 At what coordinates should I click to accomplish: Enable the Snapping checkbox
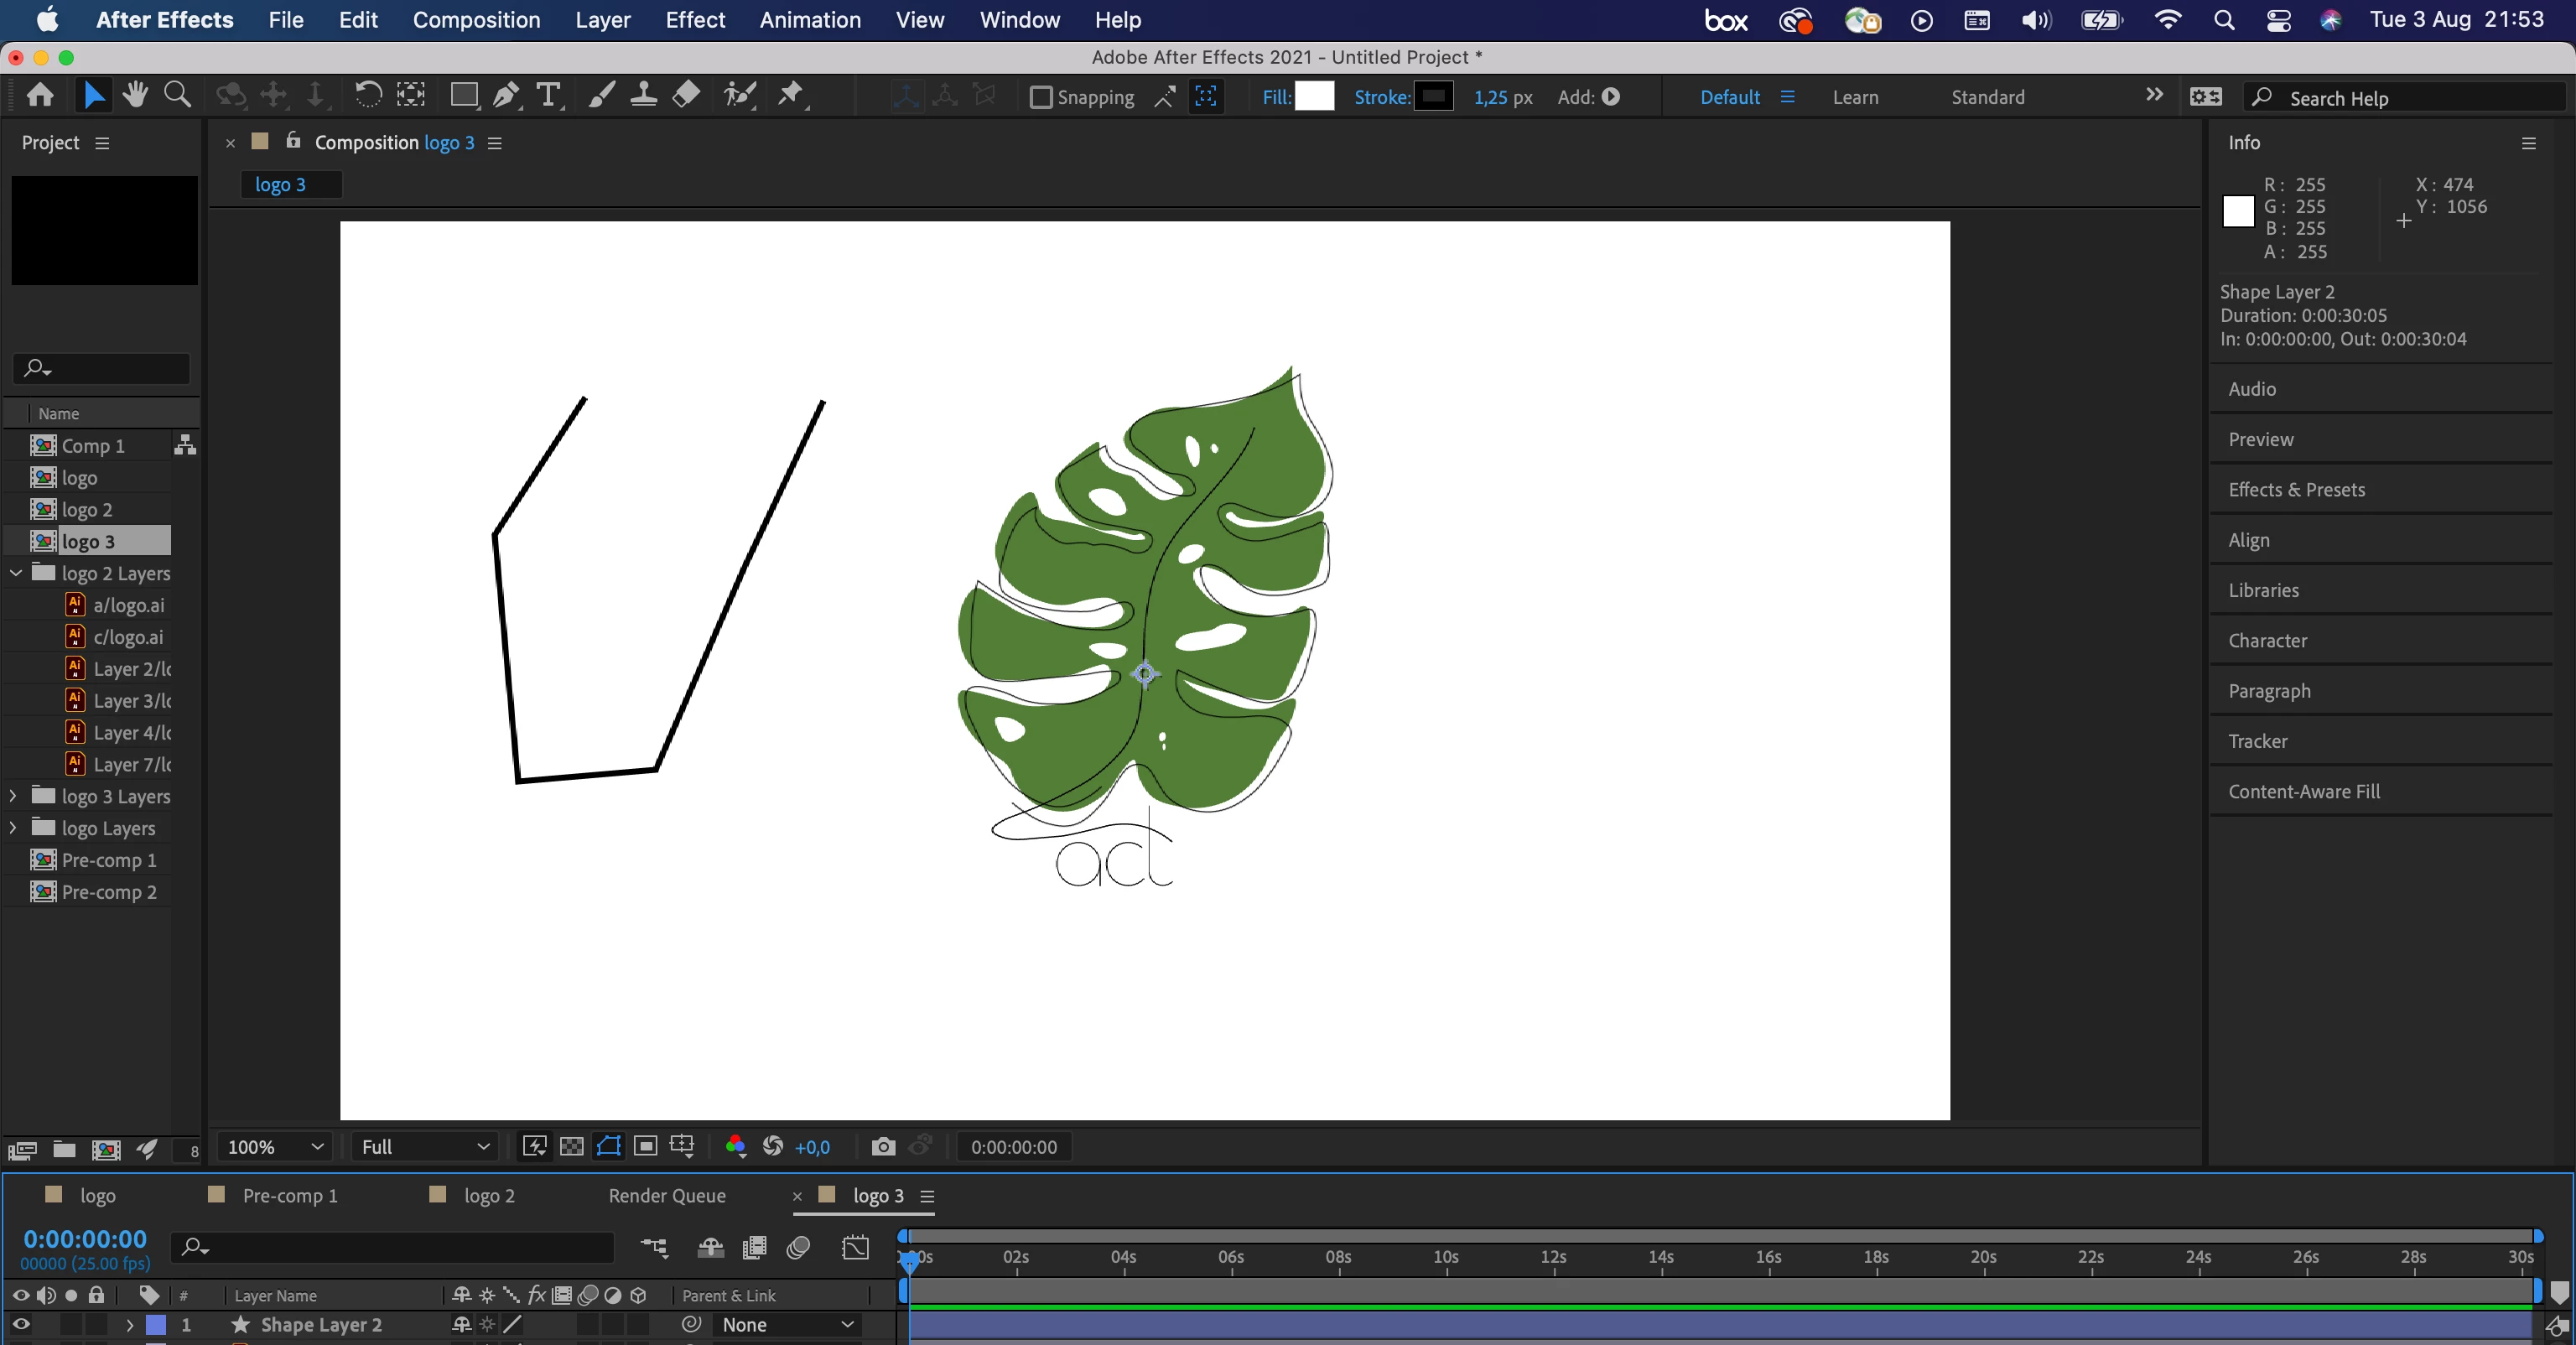click(x=1041, y=97)
